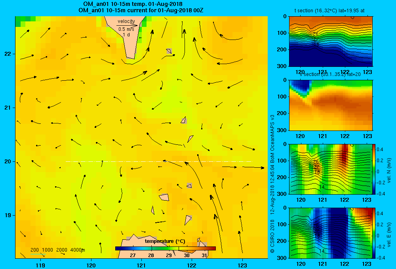396x269 pixels.
Task: Click latitude label 21 on main map axis
Action: [x=8, y=108]
